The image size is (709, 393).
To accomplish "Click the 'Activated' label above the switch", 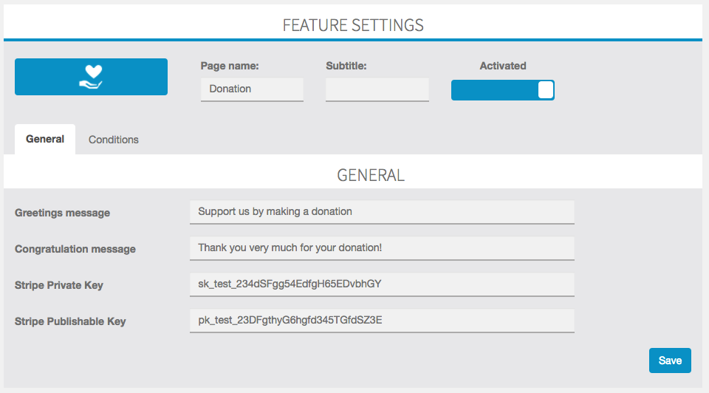I will (x=503, y=66).
